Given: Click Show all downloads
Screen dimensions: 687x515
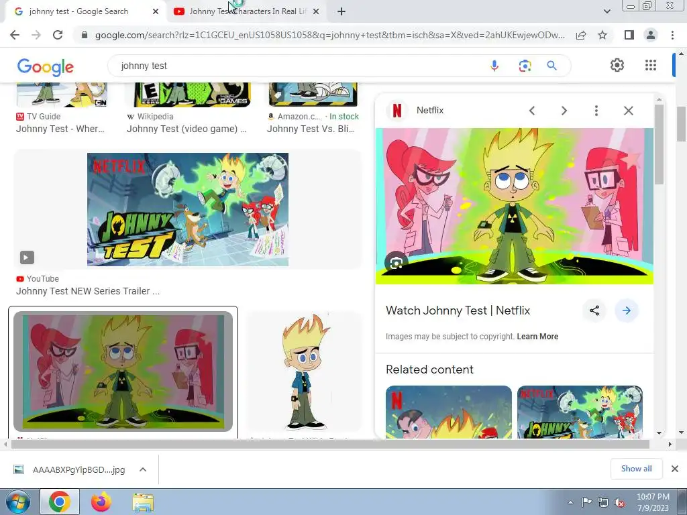Looking at the screenshot, I should (636, 469).
